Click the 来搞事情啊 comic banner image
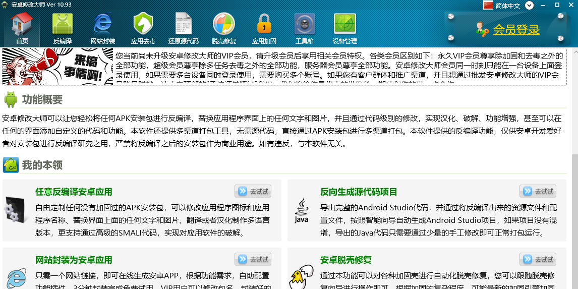The height and width of the screenshot is (289, 578). 58,67
